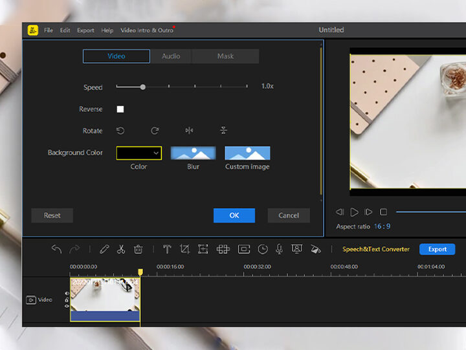This screenshot has height=350, width=466.
Task: Open the Export menu
Action: 85,30
